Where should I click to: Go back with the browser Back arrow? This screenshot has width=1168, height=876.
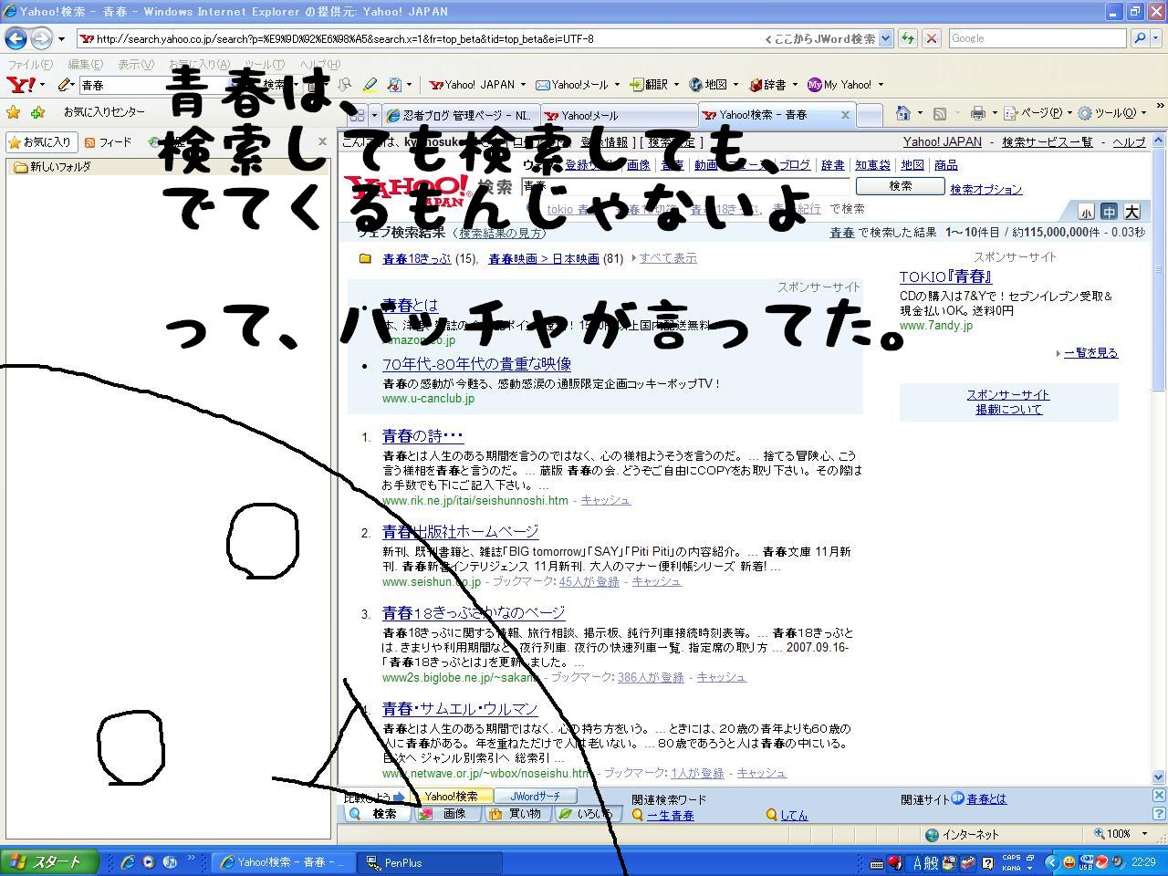point(16,39)
